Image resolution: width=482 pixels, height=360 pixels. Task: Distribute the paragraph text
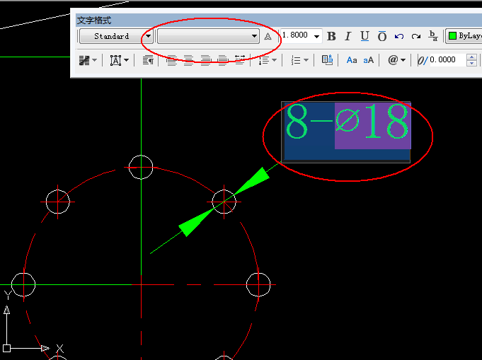[x=239, y=59]
